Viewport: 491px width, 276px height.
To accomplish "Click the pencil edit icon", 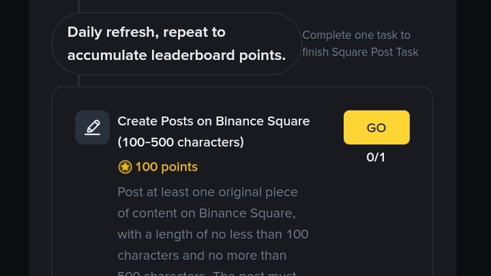I will pos(92,127).
